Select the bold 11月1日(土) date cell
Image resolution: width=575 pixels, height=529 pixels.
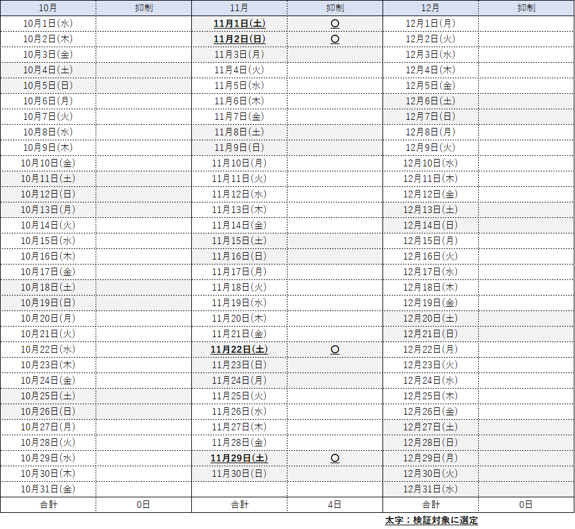point(239,24)
